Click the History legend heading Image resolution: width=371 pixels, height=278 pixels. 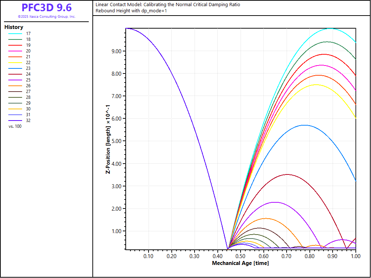pyautogui.click(x=14, y=27)
